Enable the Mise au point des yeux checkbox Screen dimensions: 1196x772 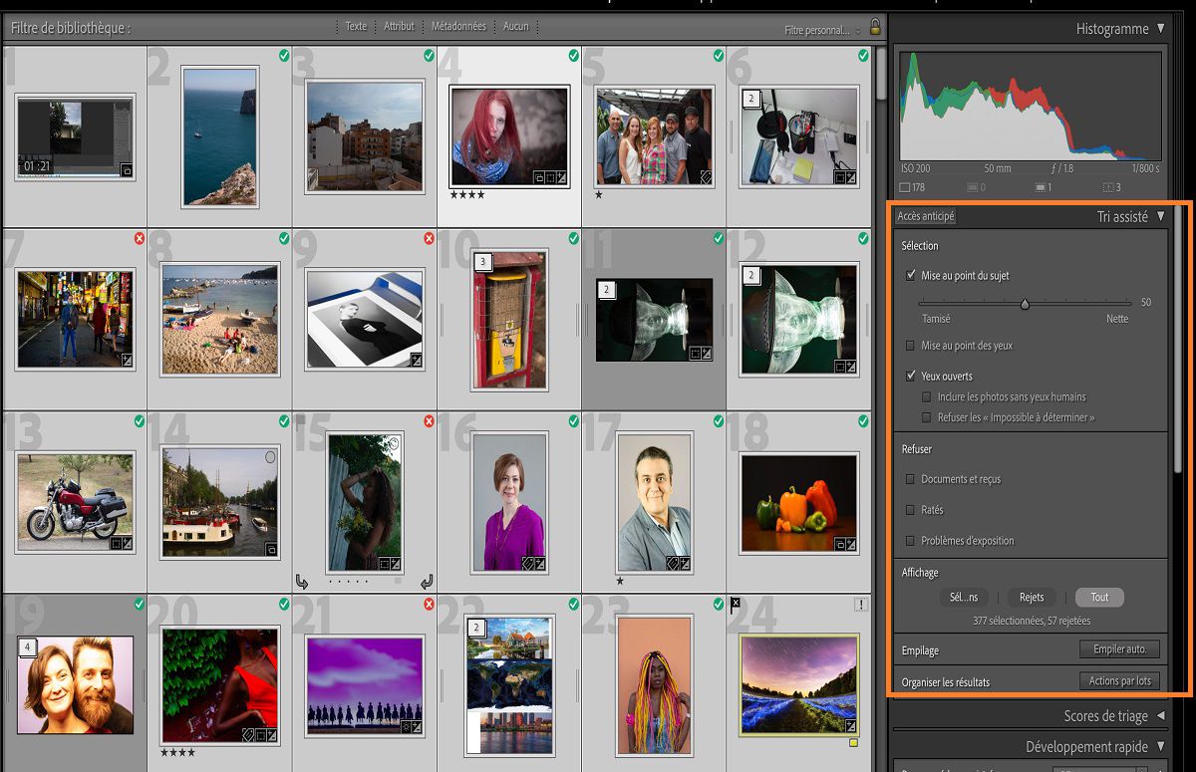[911, 346]
